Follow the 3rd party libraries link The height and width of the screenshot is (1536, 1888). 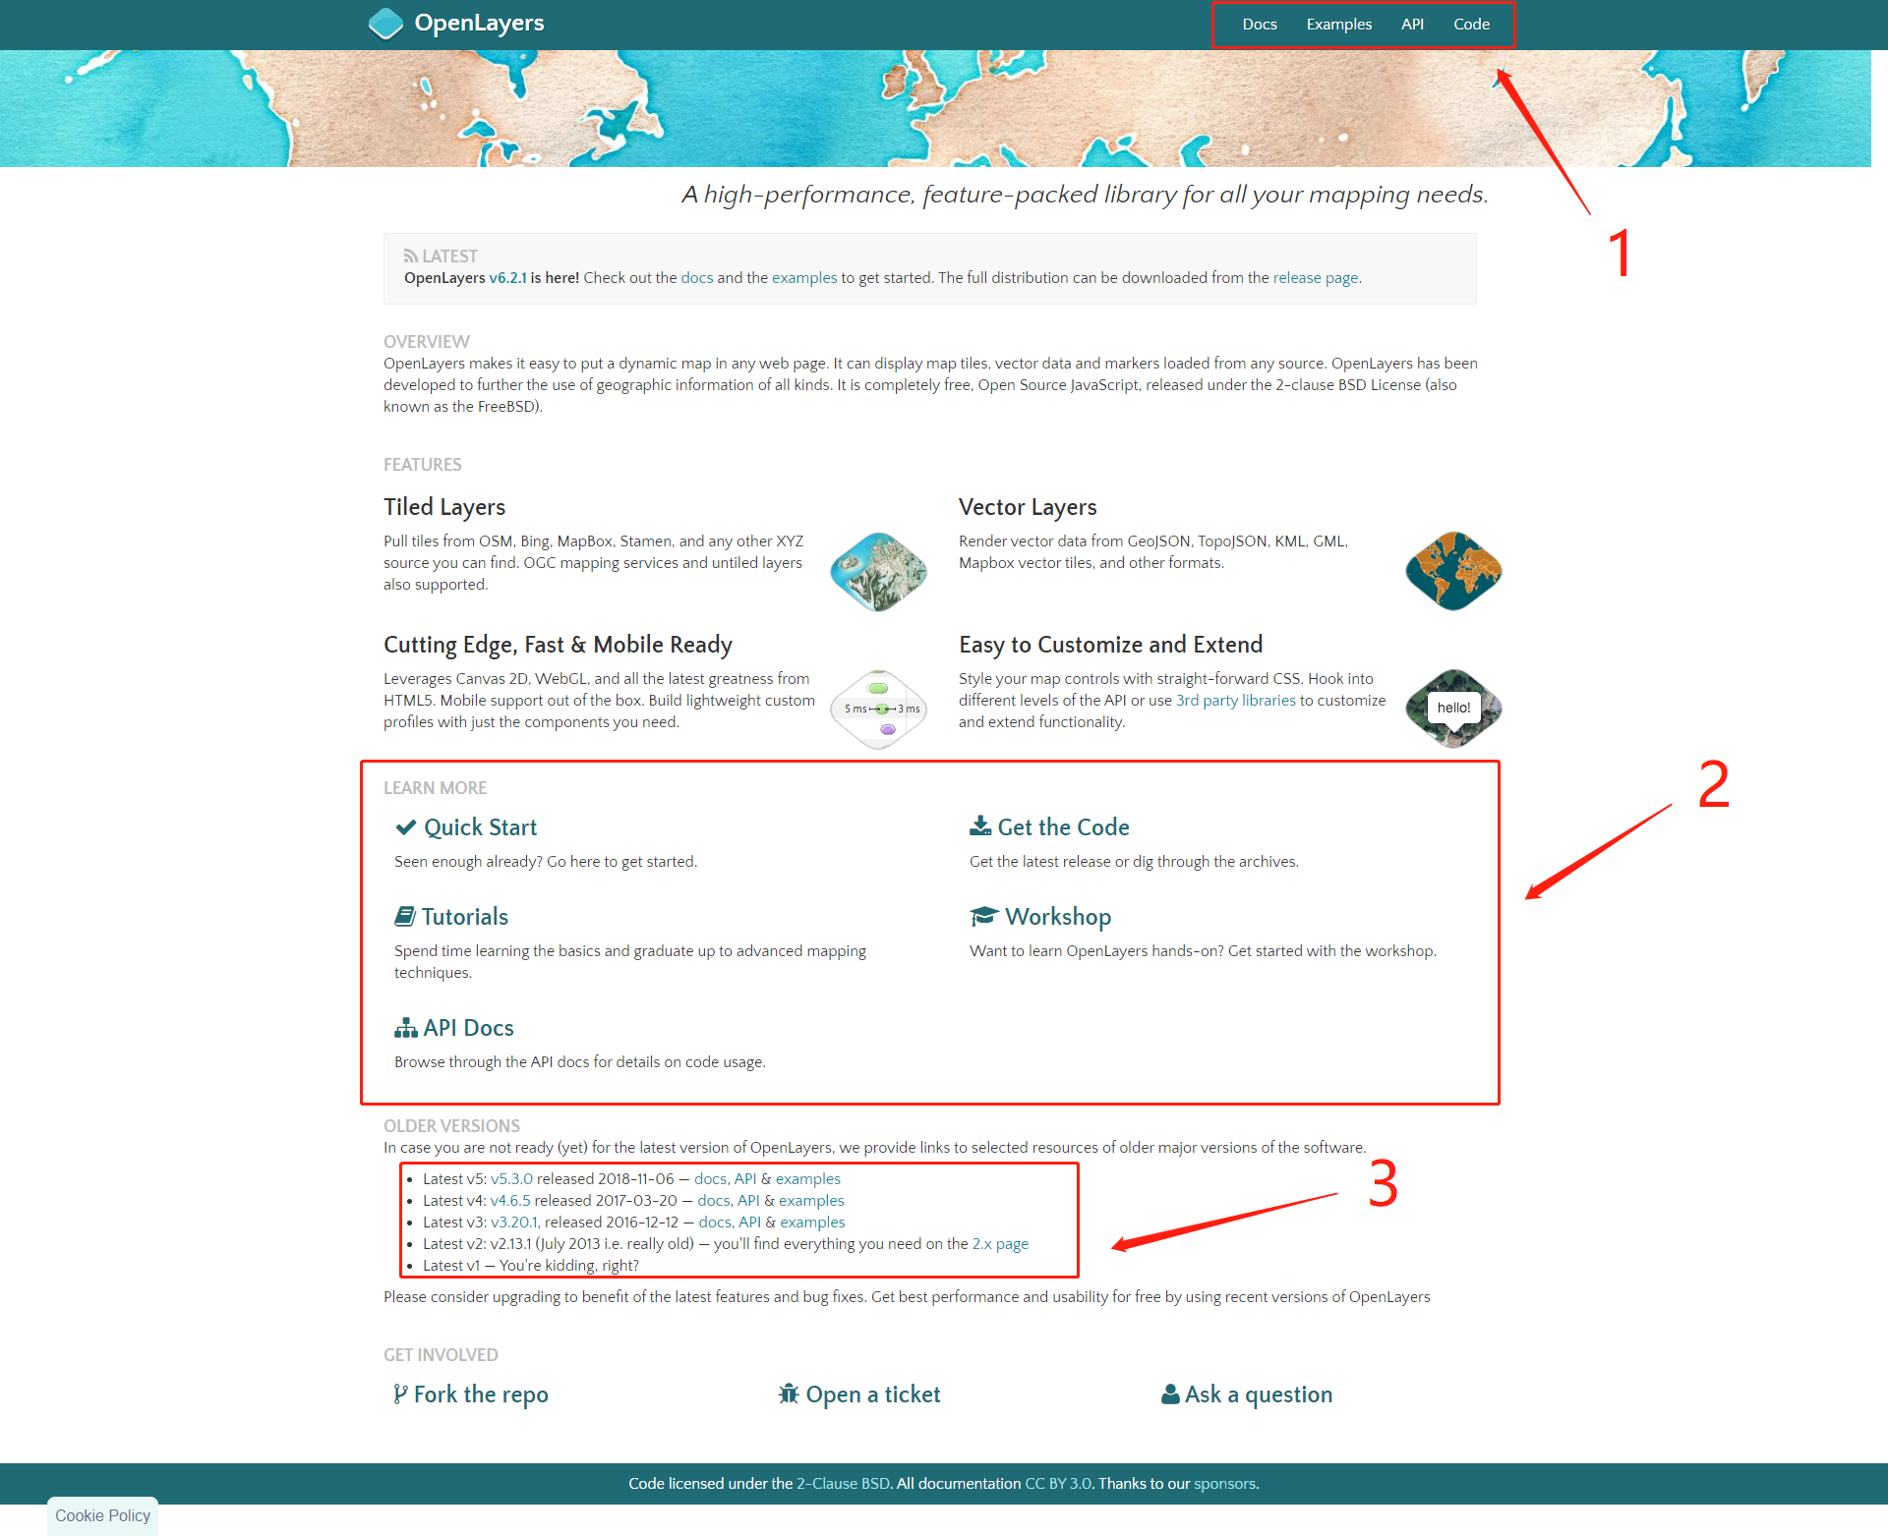coord(1235,701)
